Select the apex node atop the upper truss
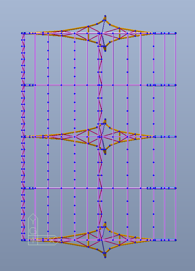Image resolution: width=195 pixels, height=271 pixels. click(x=105, y=16)
